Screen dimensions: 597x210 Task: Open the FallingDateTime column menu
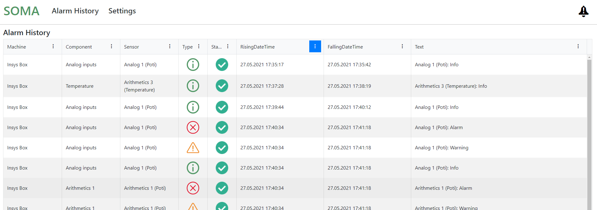402,46
